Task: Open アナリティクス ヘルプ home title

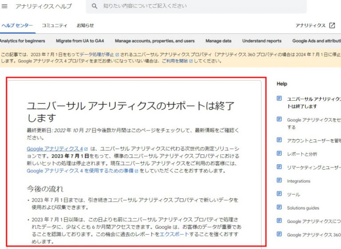Action: [x=44, y=6]
